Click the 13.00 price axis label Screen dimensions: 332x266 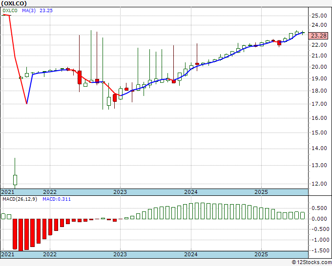tap(319, 165)
